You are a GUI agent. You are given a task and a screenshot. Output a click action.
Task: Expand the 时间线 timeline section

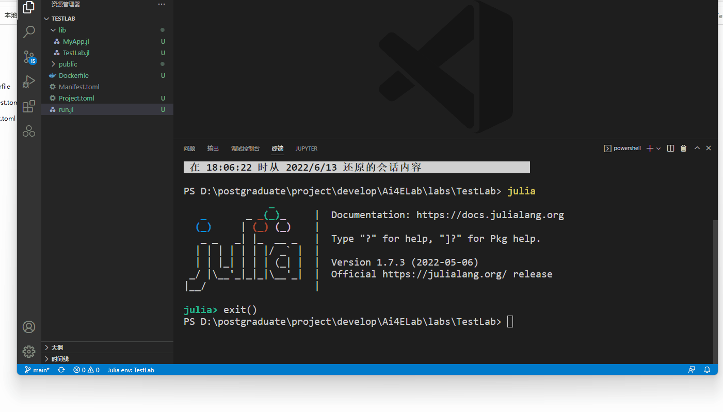[x=107, y=359]
